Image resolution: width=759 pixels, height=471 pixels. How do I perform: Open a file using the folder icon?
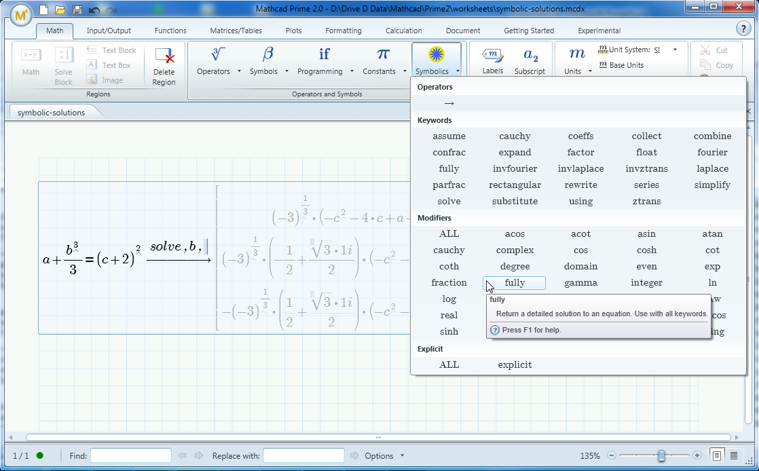point(60,10)
